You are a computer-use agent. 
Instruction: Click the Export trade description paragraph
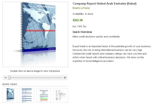(112, 54)
